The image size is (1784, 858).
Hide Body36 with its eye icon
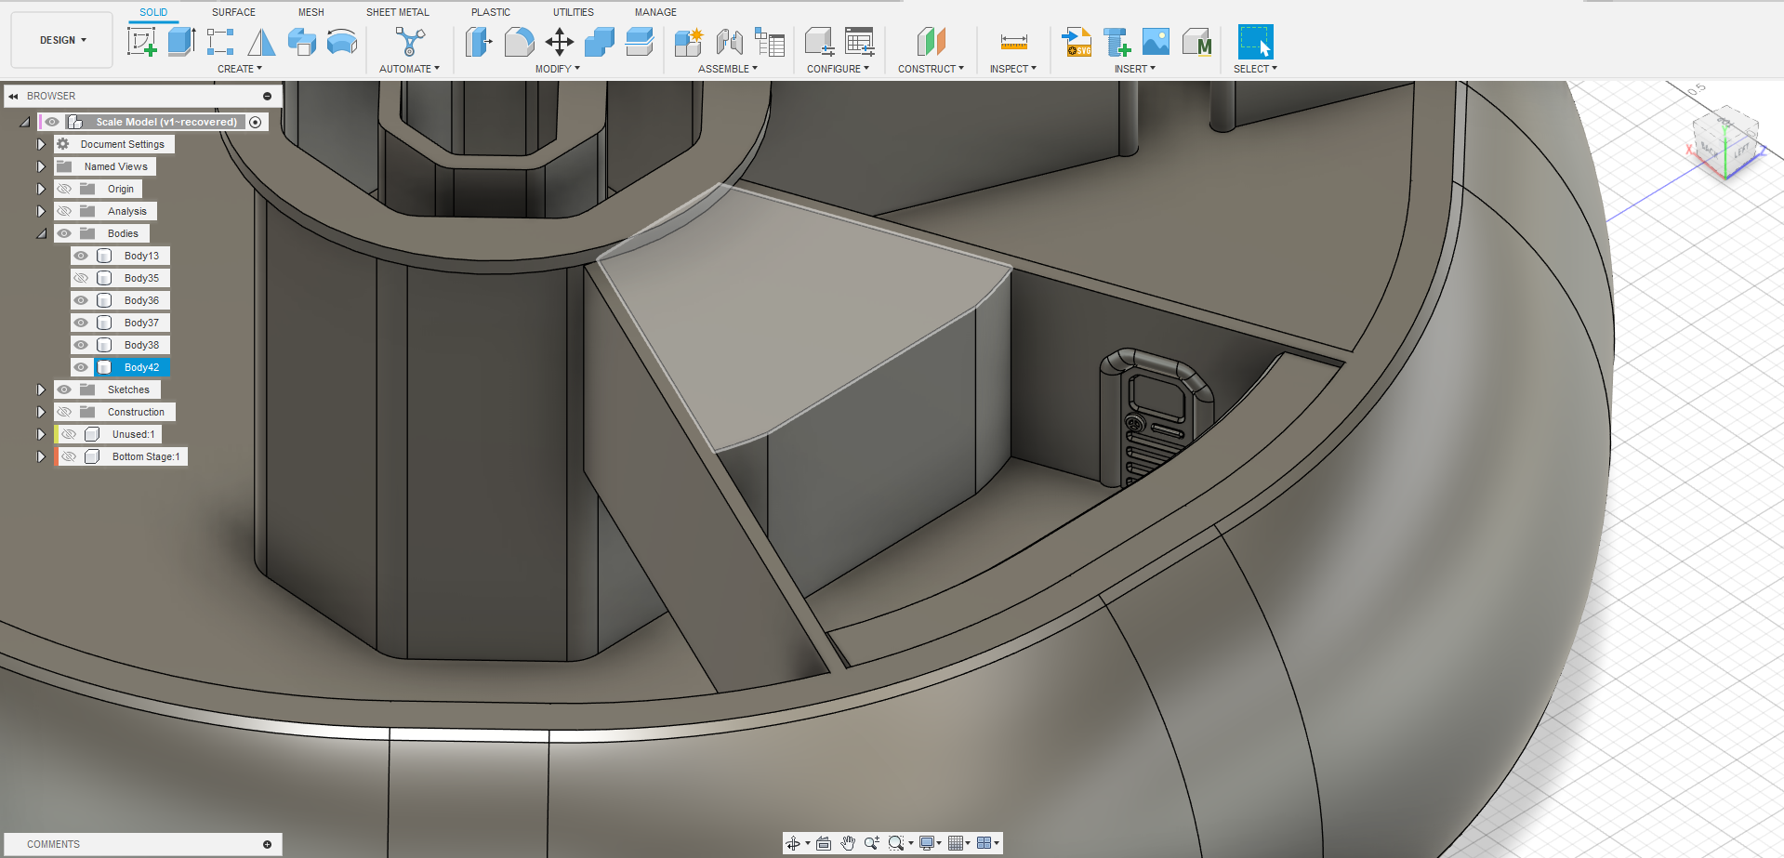tap(81, 300)
